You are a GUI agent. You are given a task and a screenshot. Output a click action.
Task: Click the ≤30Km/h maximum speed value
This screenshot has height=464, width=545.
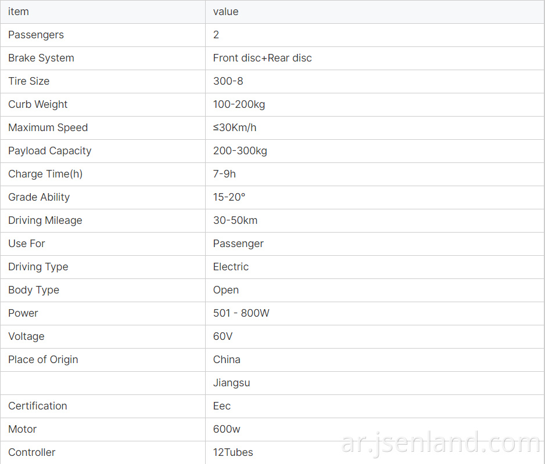point(235,128)
